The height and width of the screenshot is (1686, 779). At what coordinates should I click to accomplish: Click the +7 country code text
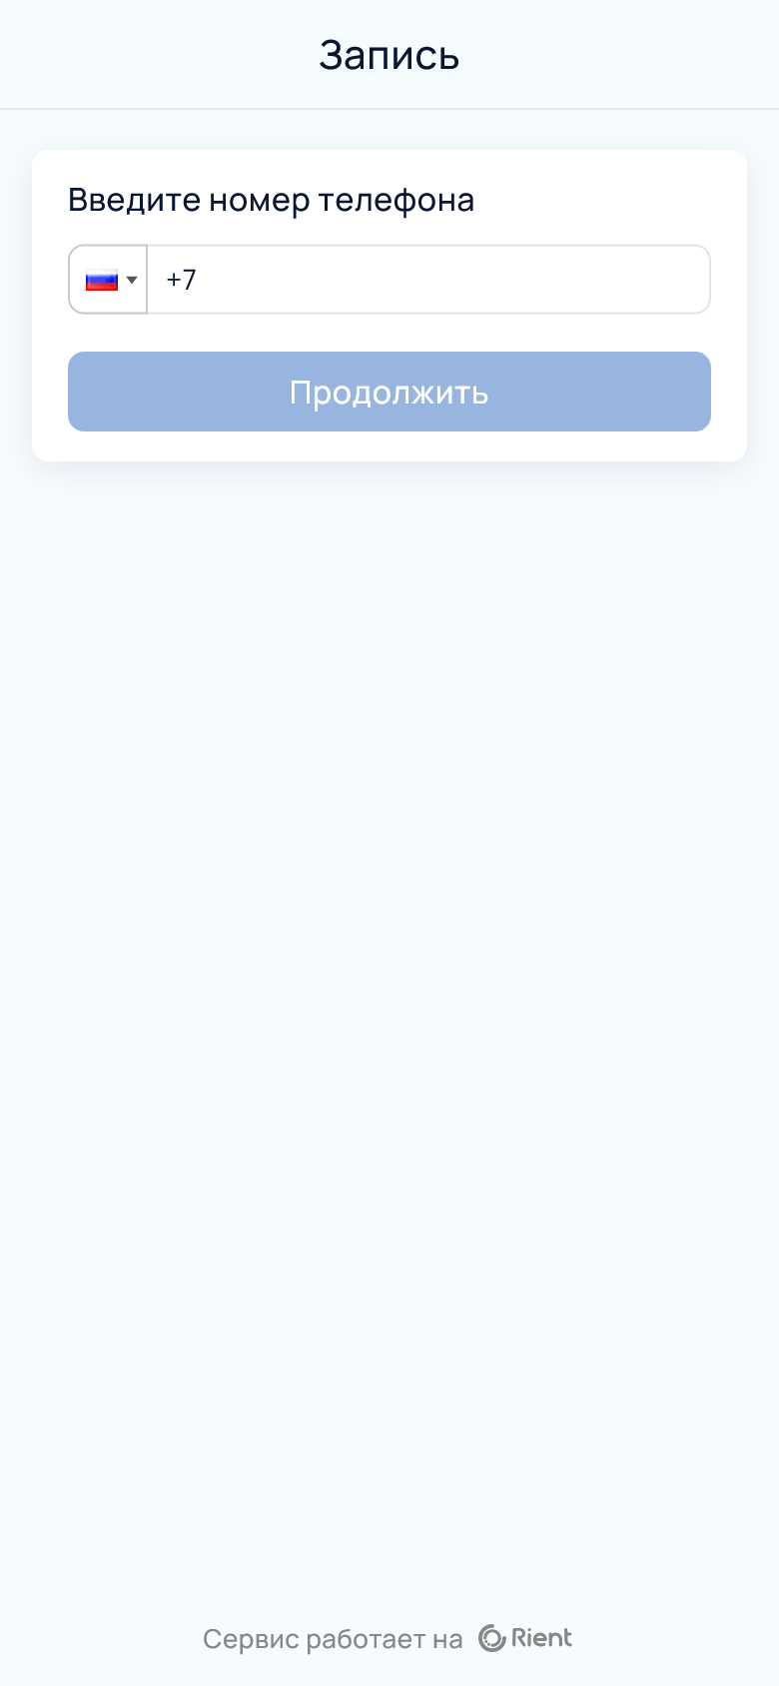181,280
